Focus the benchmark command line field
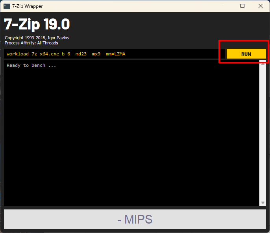This screenshot has height=233, width=270. click(x=115, y=54)
